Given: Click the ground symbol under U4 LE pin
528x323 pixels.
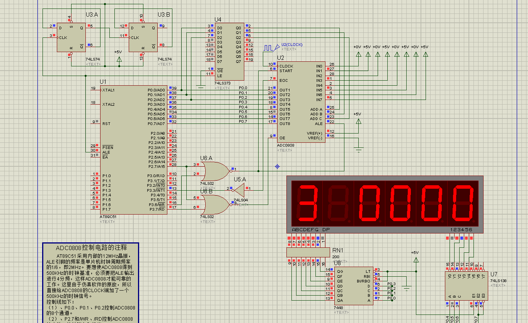Looking at the screenshot, I should [x=201, y=87].
